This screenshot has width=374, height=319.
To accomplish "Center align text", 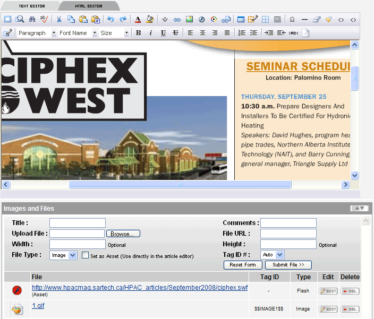I will click(x=202, y=32).
